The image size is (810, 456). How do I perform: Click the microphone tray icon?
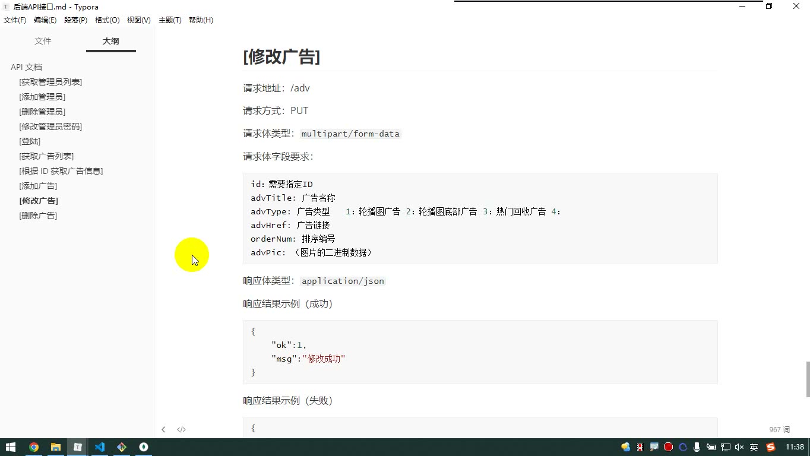click(x=697, y=447)
